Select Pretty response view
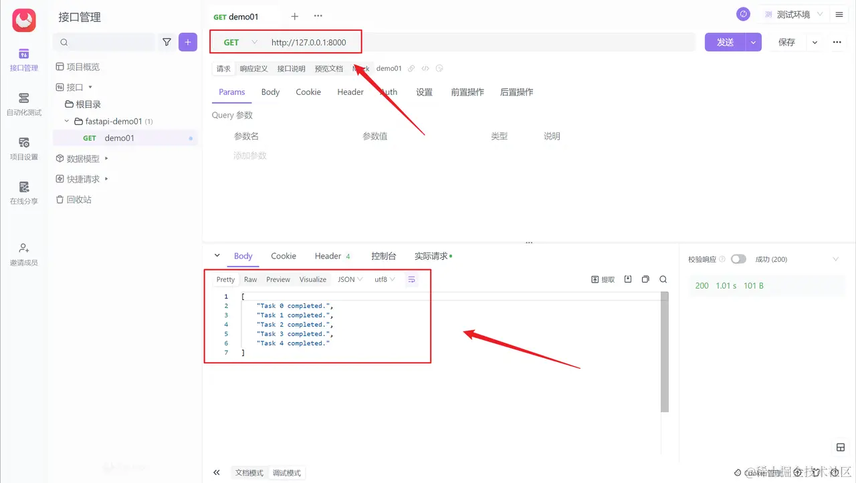The width and height of the screenshot is (856, 483). (x=225, y=279)
